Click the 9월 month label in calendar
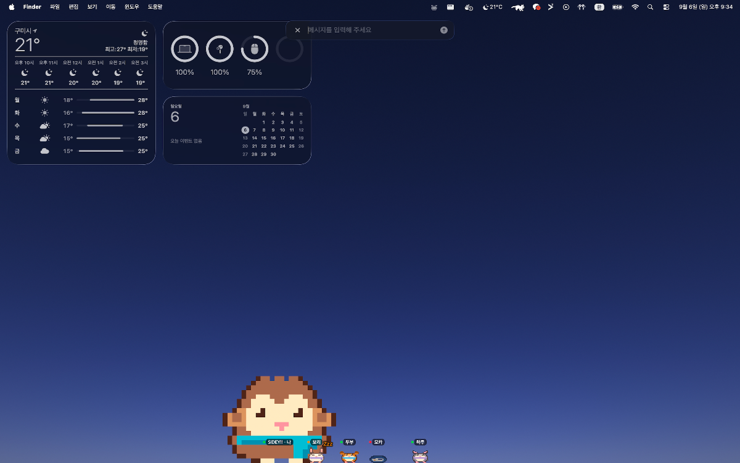The height and width of the screenshot is (463, 740). 246,106
